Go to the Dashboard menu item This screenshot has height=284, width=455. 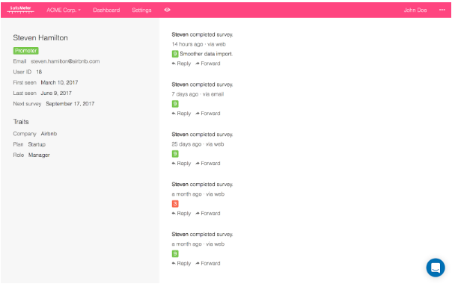tap(106, 10)
